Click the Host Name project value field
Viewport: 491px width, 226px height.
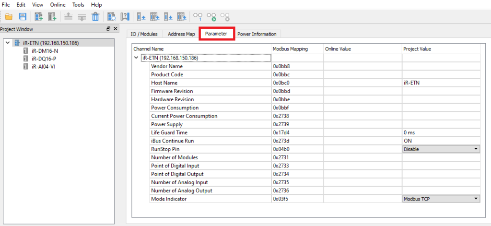(x=441, y=83)
